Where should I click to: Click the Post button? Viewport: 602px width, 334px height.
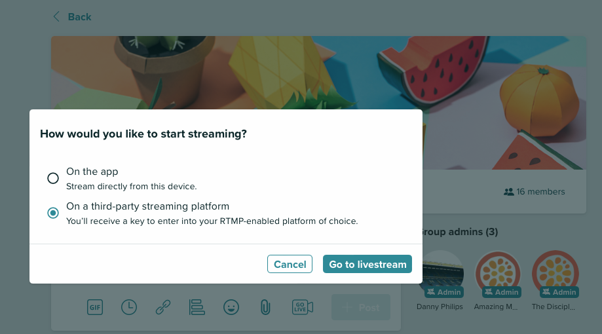[361, 307]
